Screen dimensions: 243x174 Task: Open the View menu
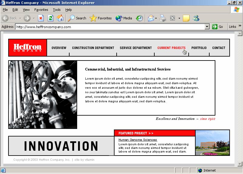coord(26,10)
